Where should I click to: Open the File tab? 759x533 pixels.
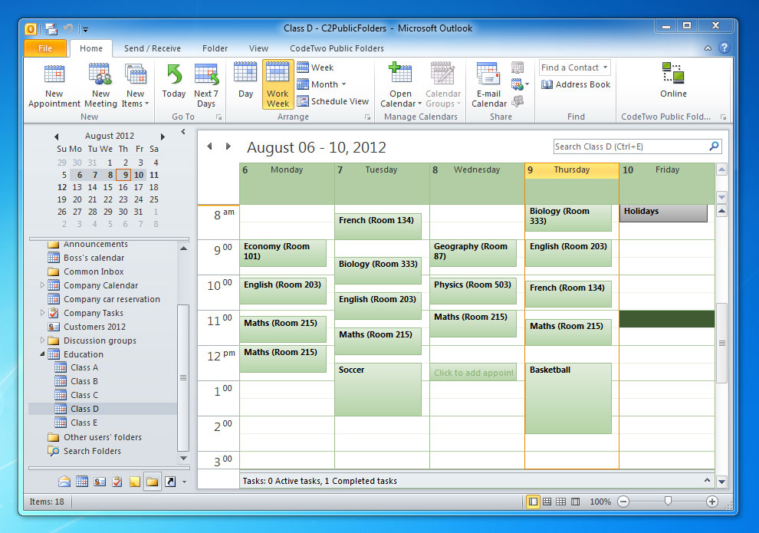[x=45, y=48]
